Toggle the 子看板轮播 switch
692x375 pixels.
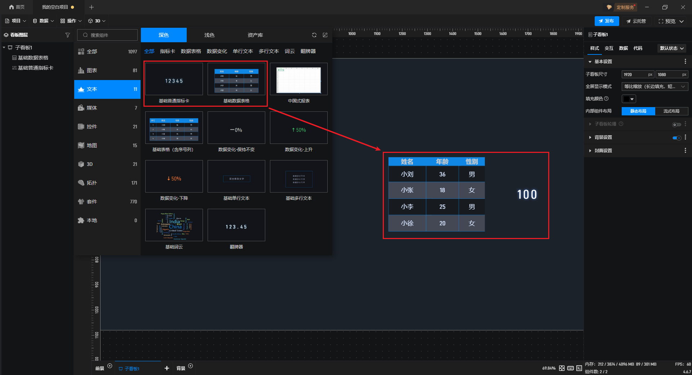677,124
